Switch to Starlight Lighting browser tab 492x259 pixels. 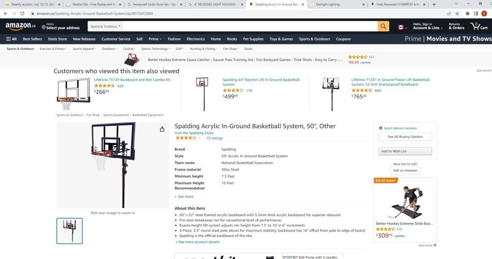(336, 4)
